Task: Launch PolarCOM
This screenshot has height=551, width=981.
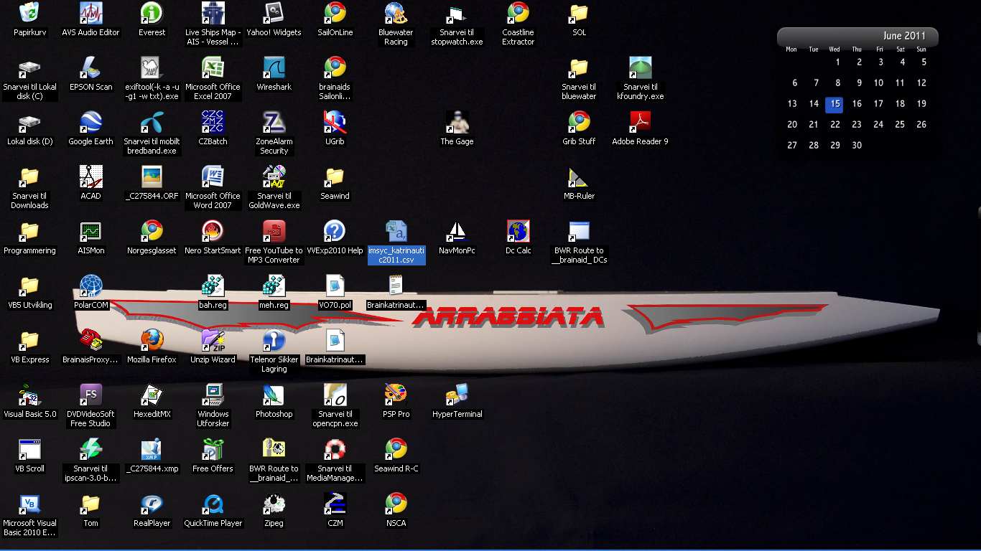Action: point(90,286)
